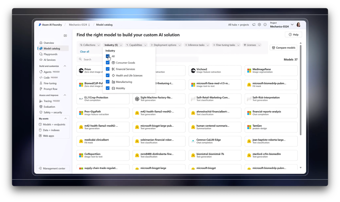Click the TamGen Microsoft logo icon
The image size is (340, 202).
[249, 127]
